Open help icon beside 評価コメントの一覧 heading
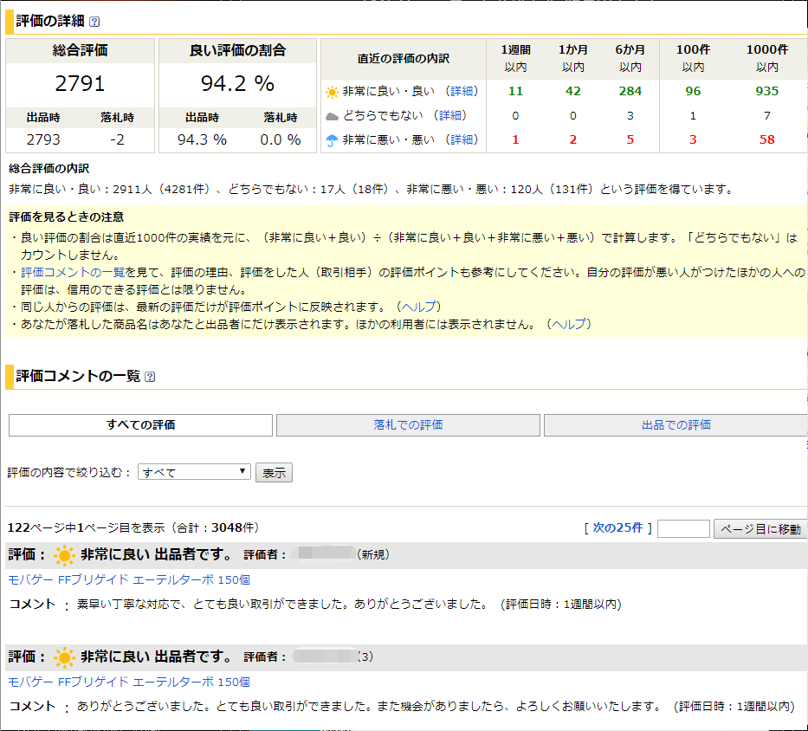The height and width of the screenshot is (731, 808). click(x=150, y=377)
